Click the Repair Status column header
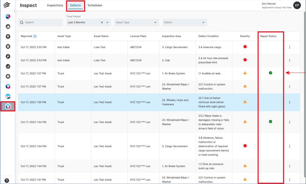The width and height of the screenshot is (306, 184). 268,36
